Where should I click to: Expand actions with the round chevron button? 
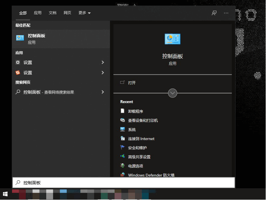tap(173, 93)
